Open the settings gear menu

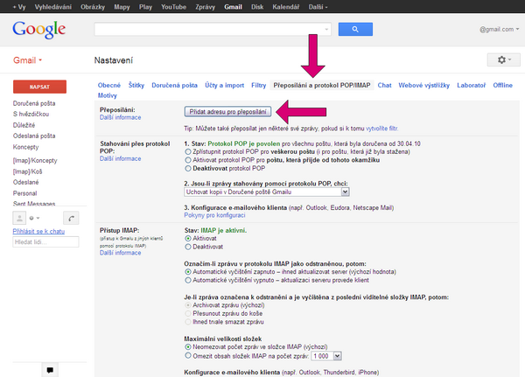(x=504, y=60)
